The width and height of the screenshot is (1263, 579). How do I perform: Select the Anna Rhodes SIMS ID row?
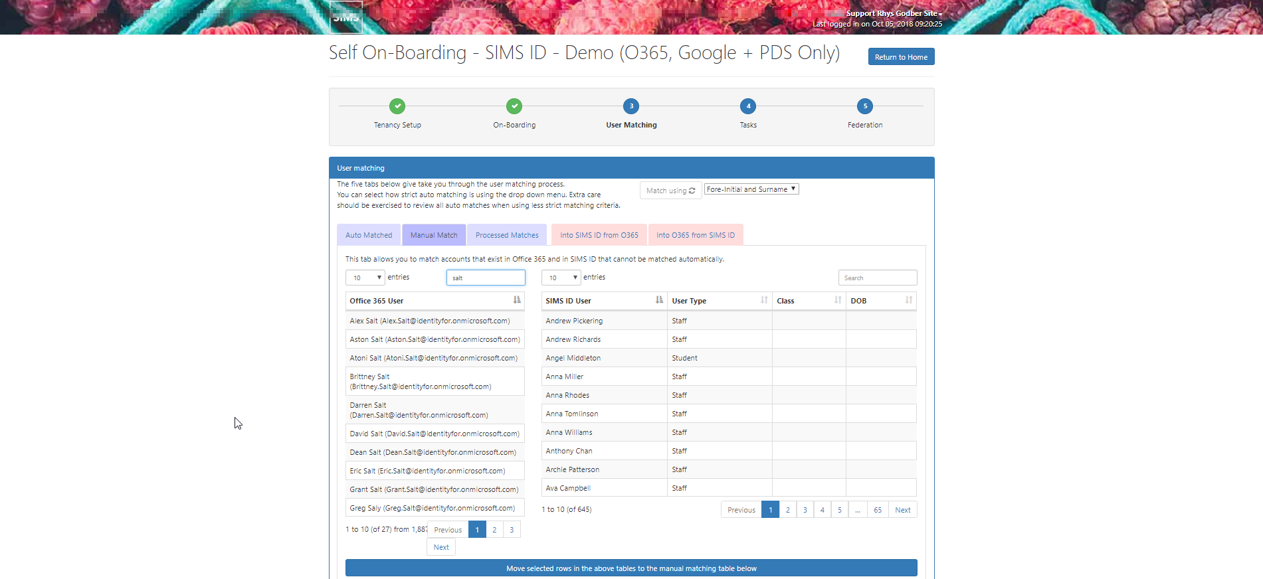729,395
